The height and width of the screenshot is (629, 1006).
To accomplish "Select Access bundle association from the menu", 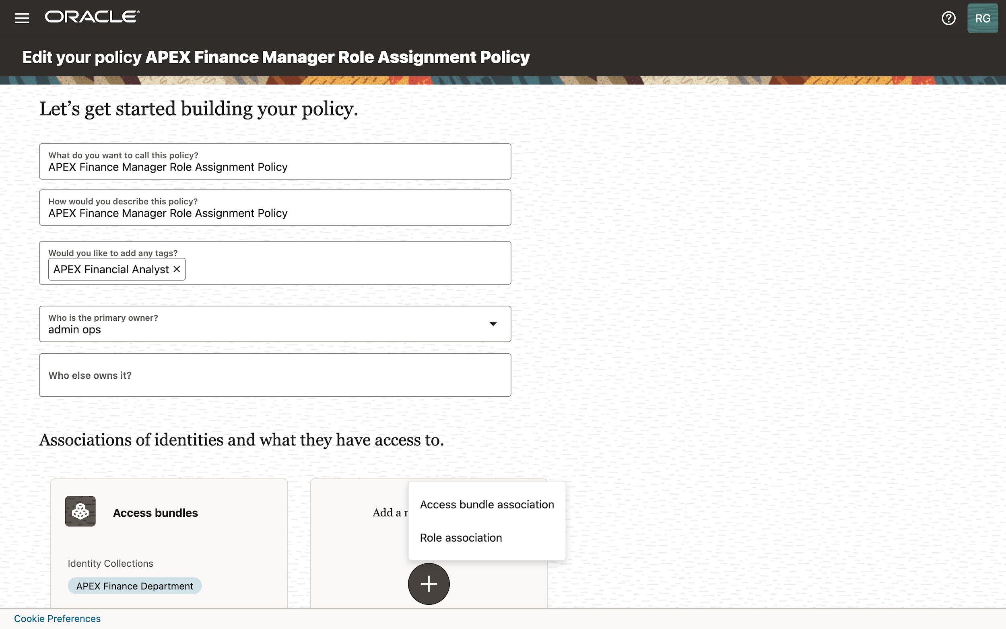I will (x=487, y=504).
